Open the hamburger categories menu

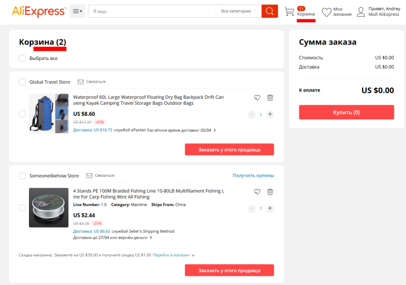click(77, 11)
